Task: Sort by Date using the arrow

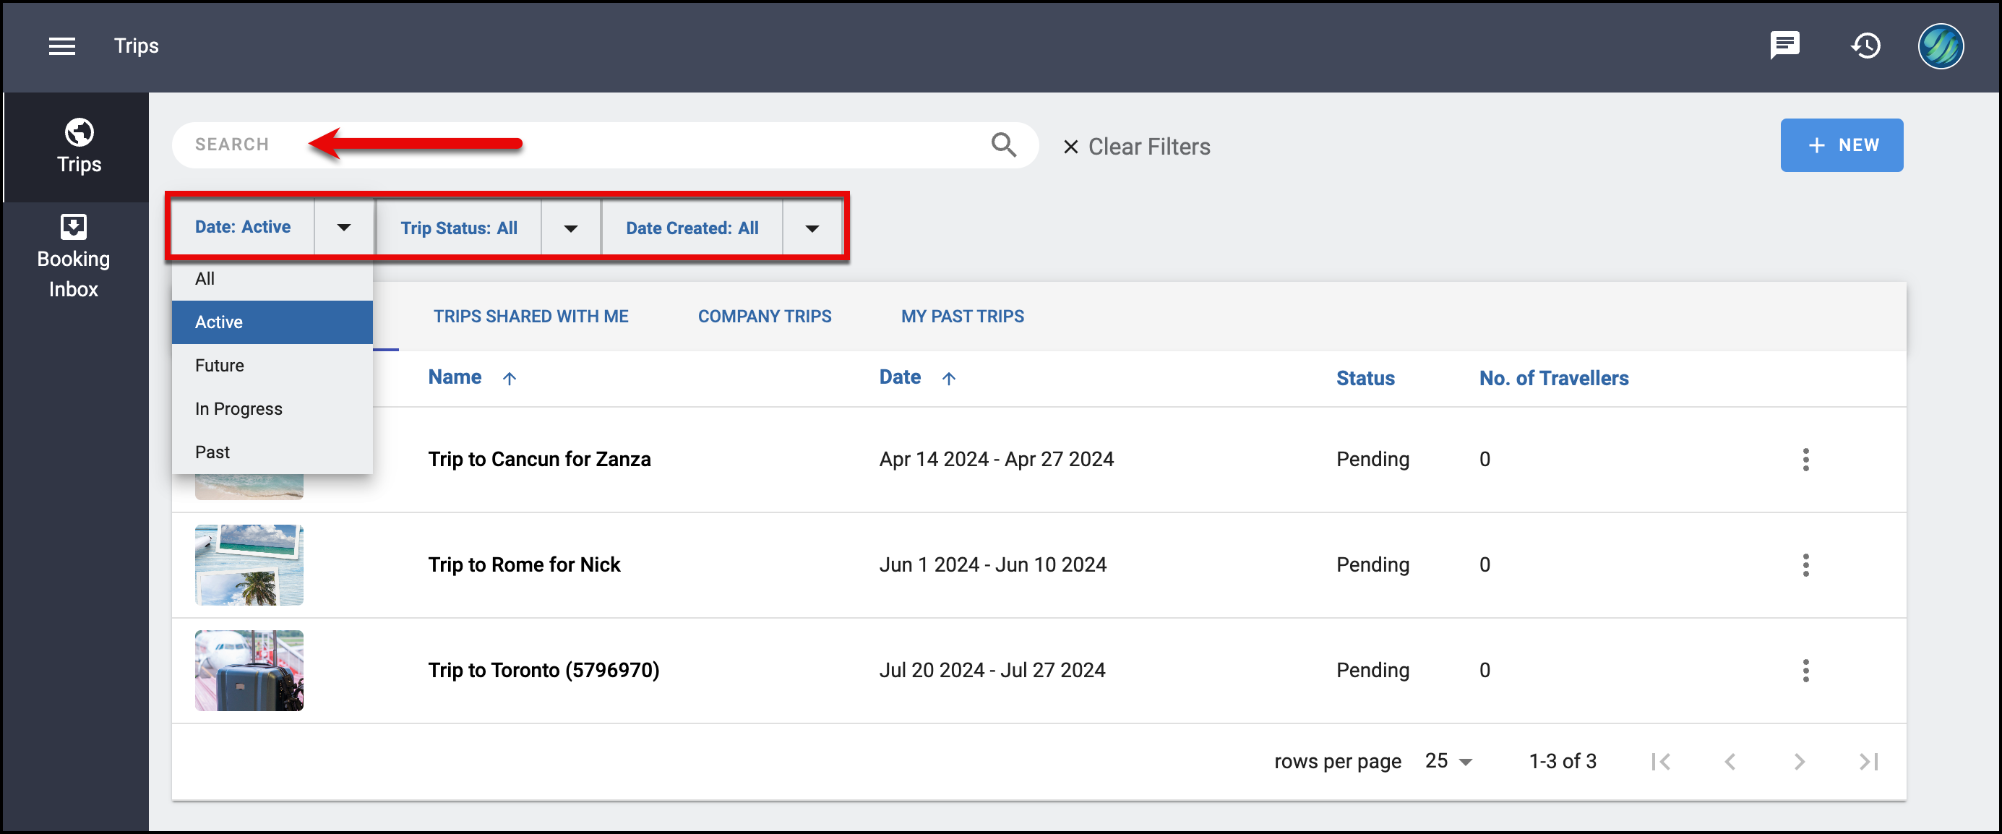Action: click(948, 379)
